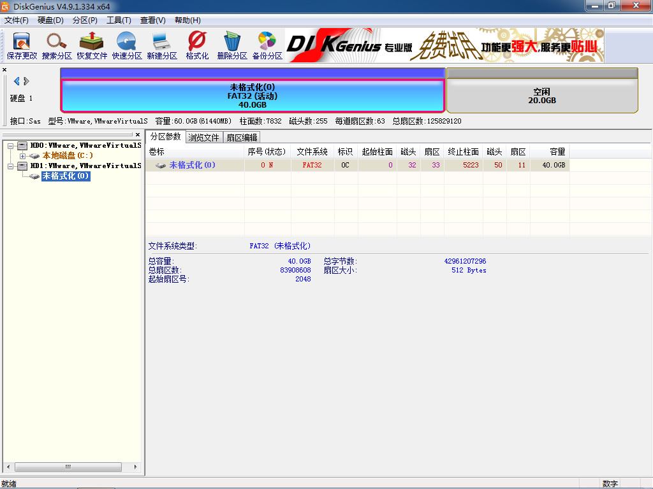Open the 搜索分区 search tool
This screenshot has height=489, width=653.
pyautogui.click(x=57, y=46)
